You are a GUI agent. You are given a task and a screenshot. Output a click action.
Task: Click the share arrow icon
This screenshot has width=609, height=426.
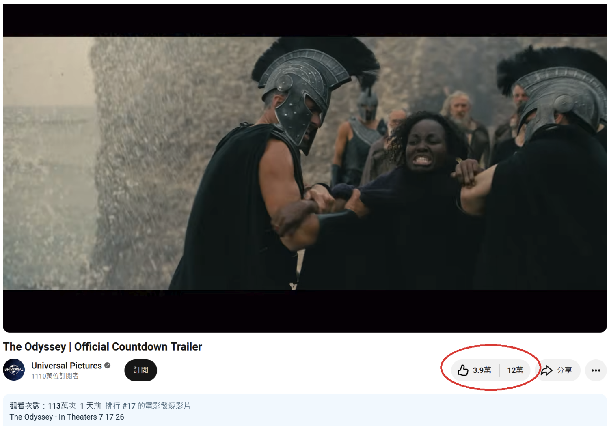point(547,370)
